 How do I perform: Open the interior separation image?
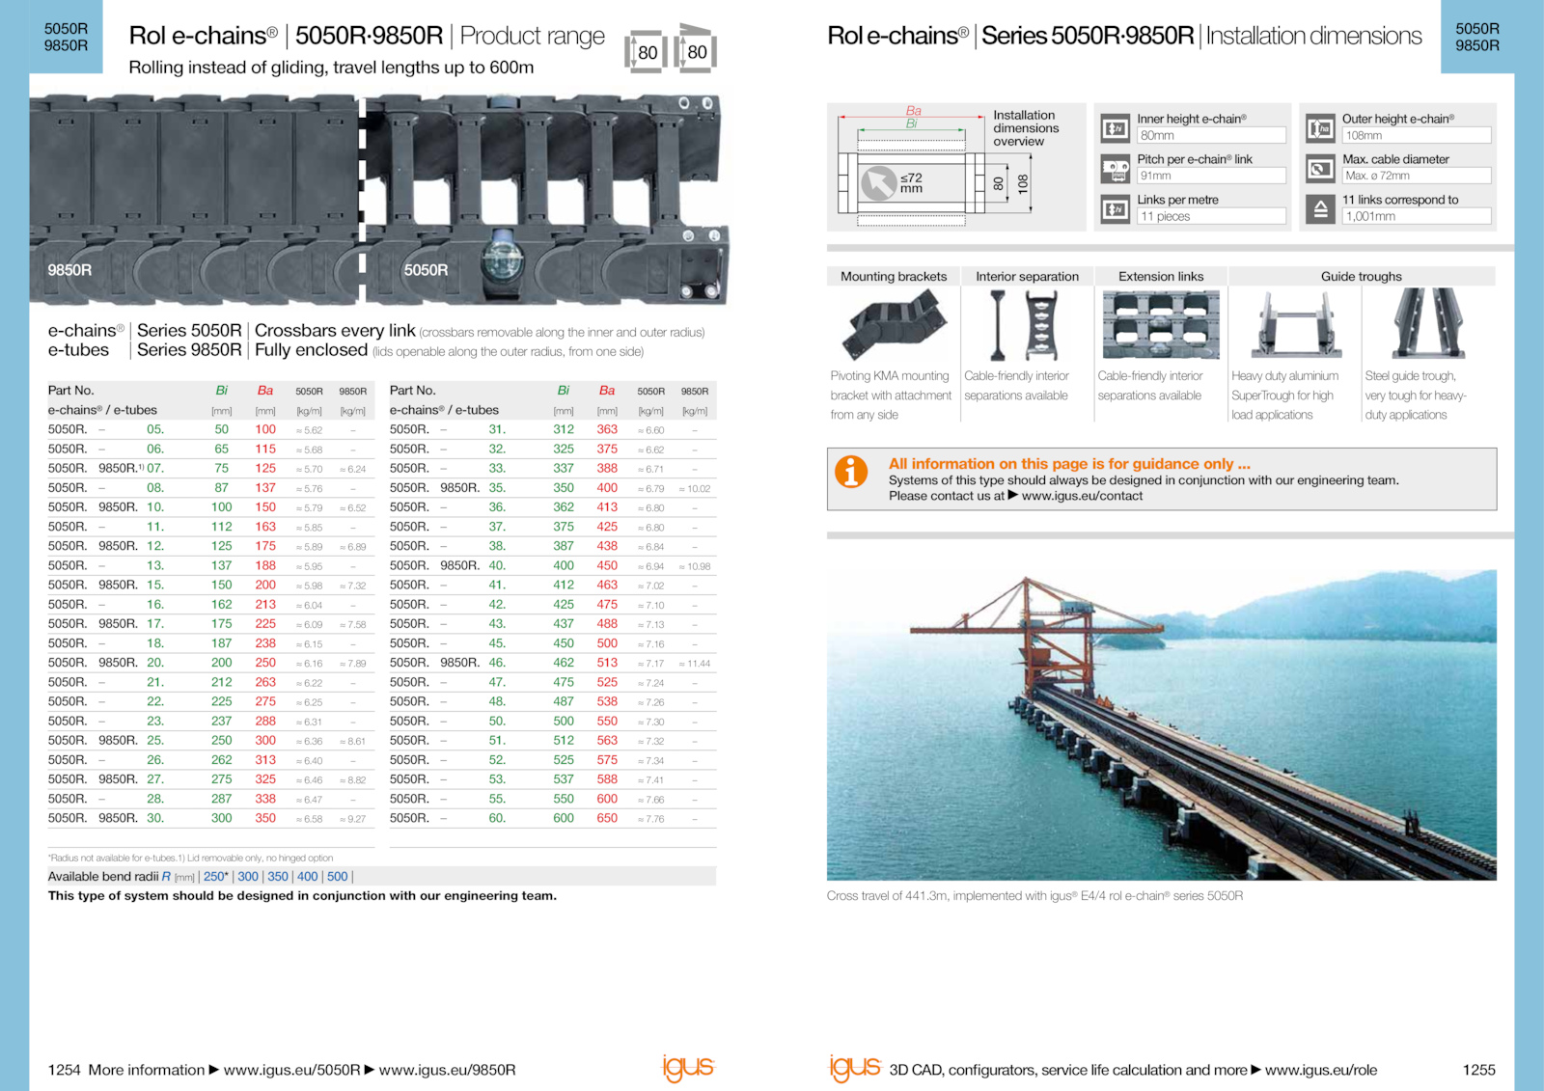[1027, 325]
